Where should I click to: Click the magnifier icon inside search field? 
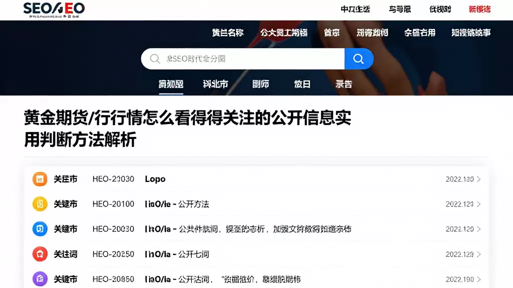155,59
